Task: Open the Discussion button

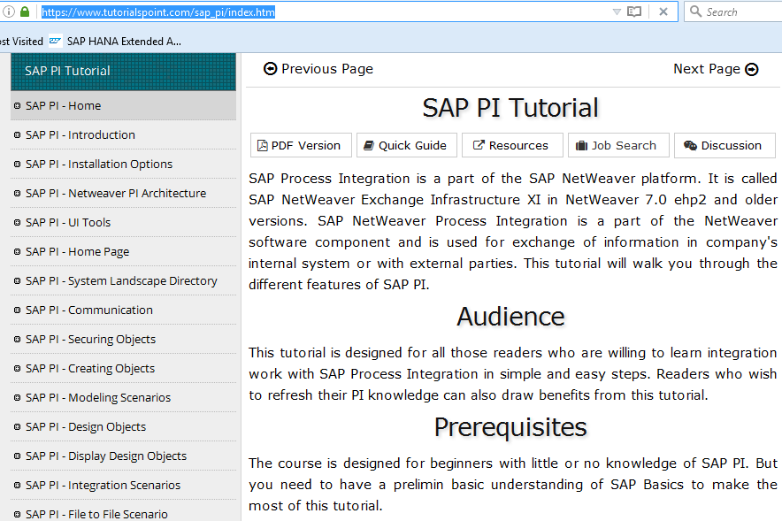Action: (x=724, y=145)
